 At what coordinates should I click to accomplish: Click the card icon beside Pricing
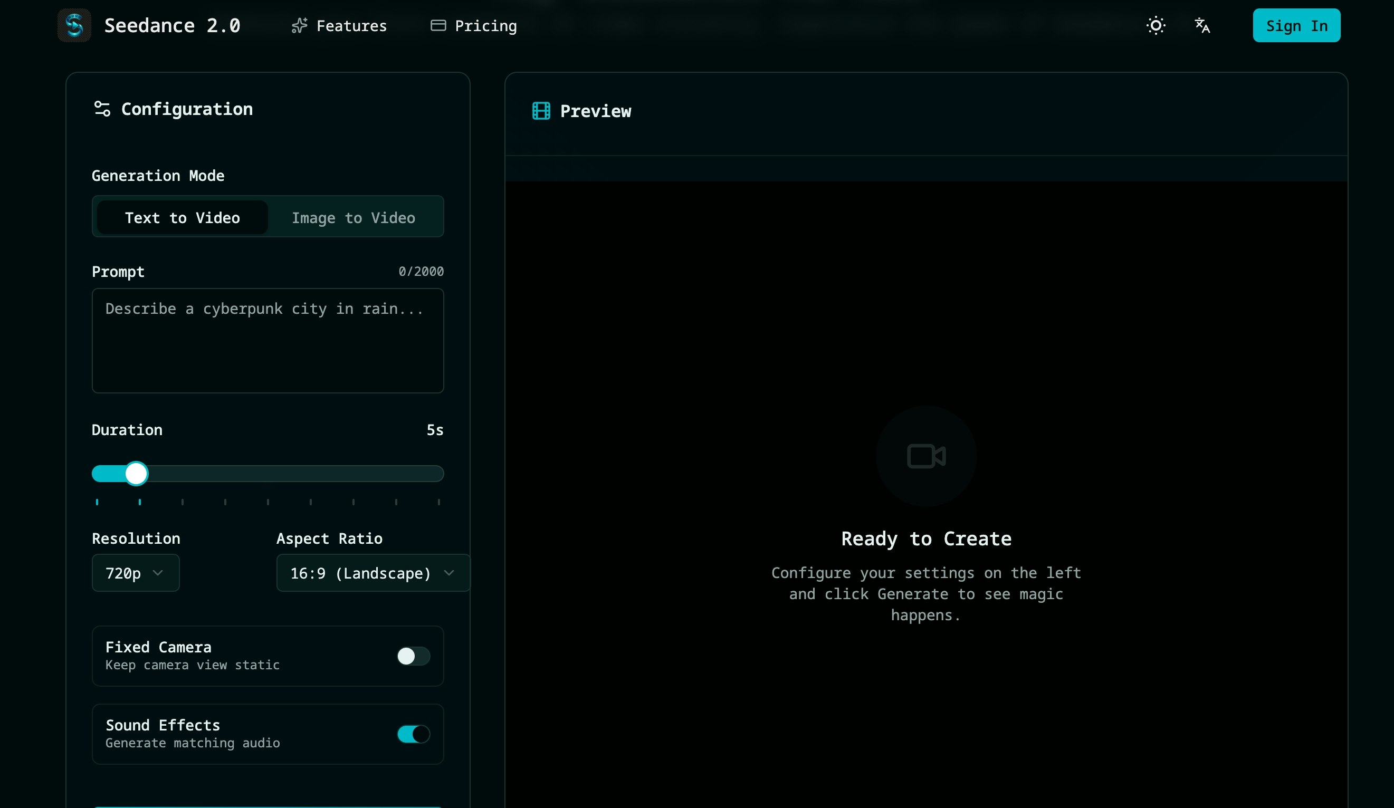tap(437, 25)
